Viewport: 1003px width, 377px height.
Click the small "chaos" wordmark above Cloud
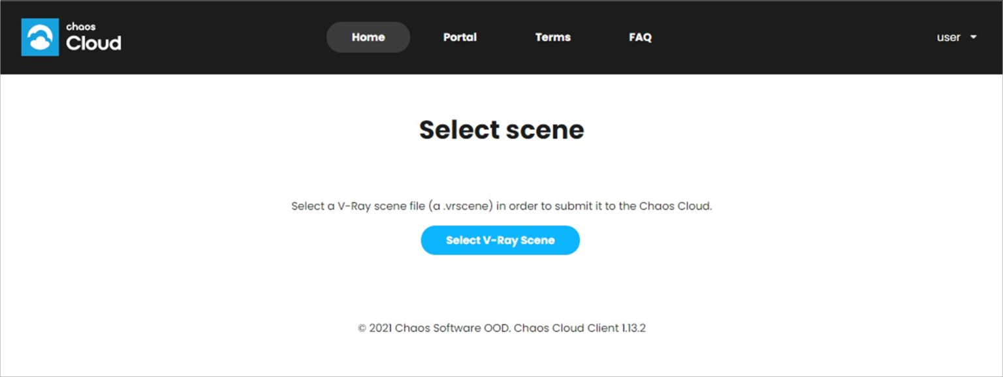click(81, 27)
